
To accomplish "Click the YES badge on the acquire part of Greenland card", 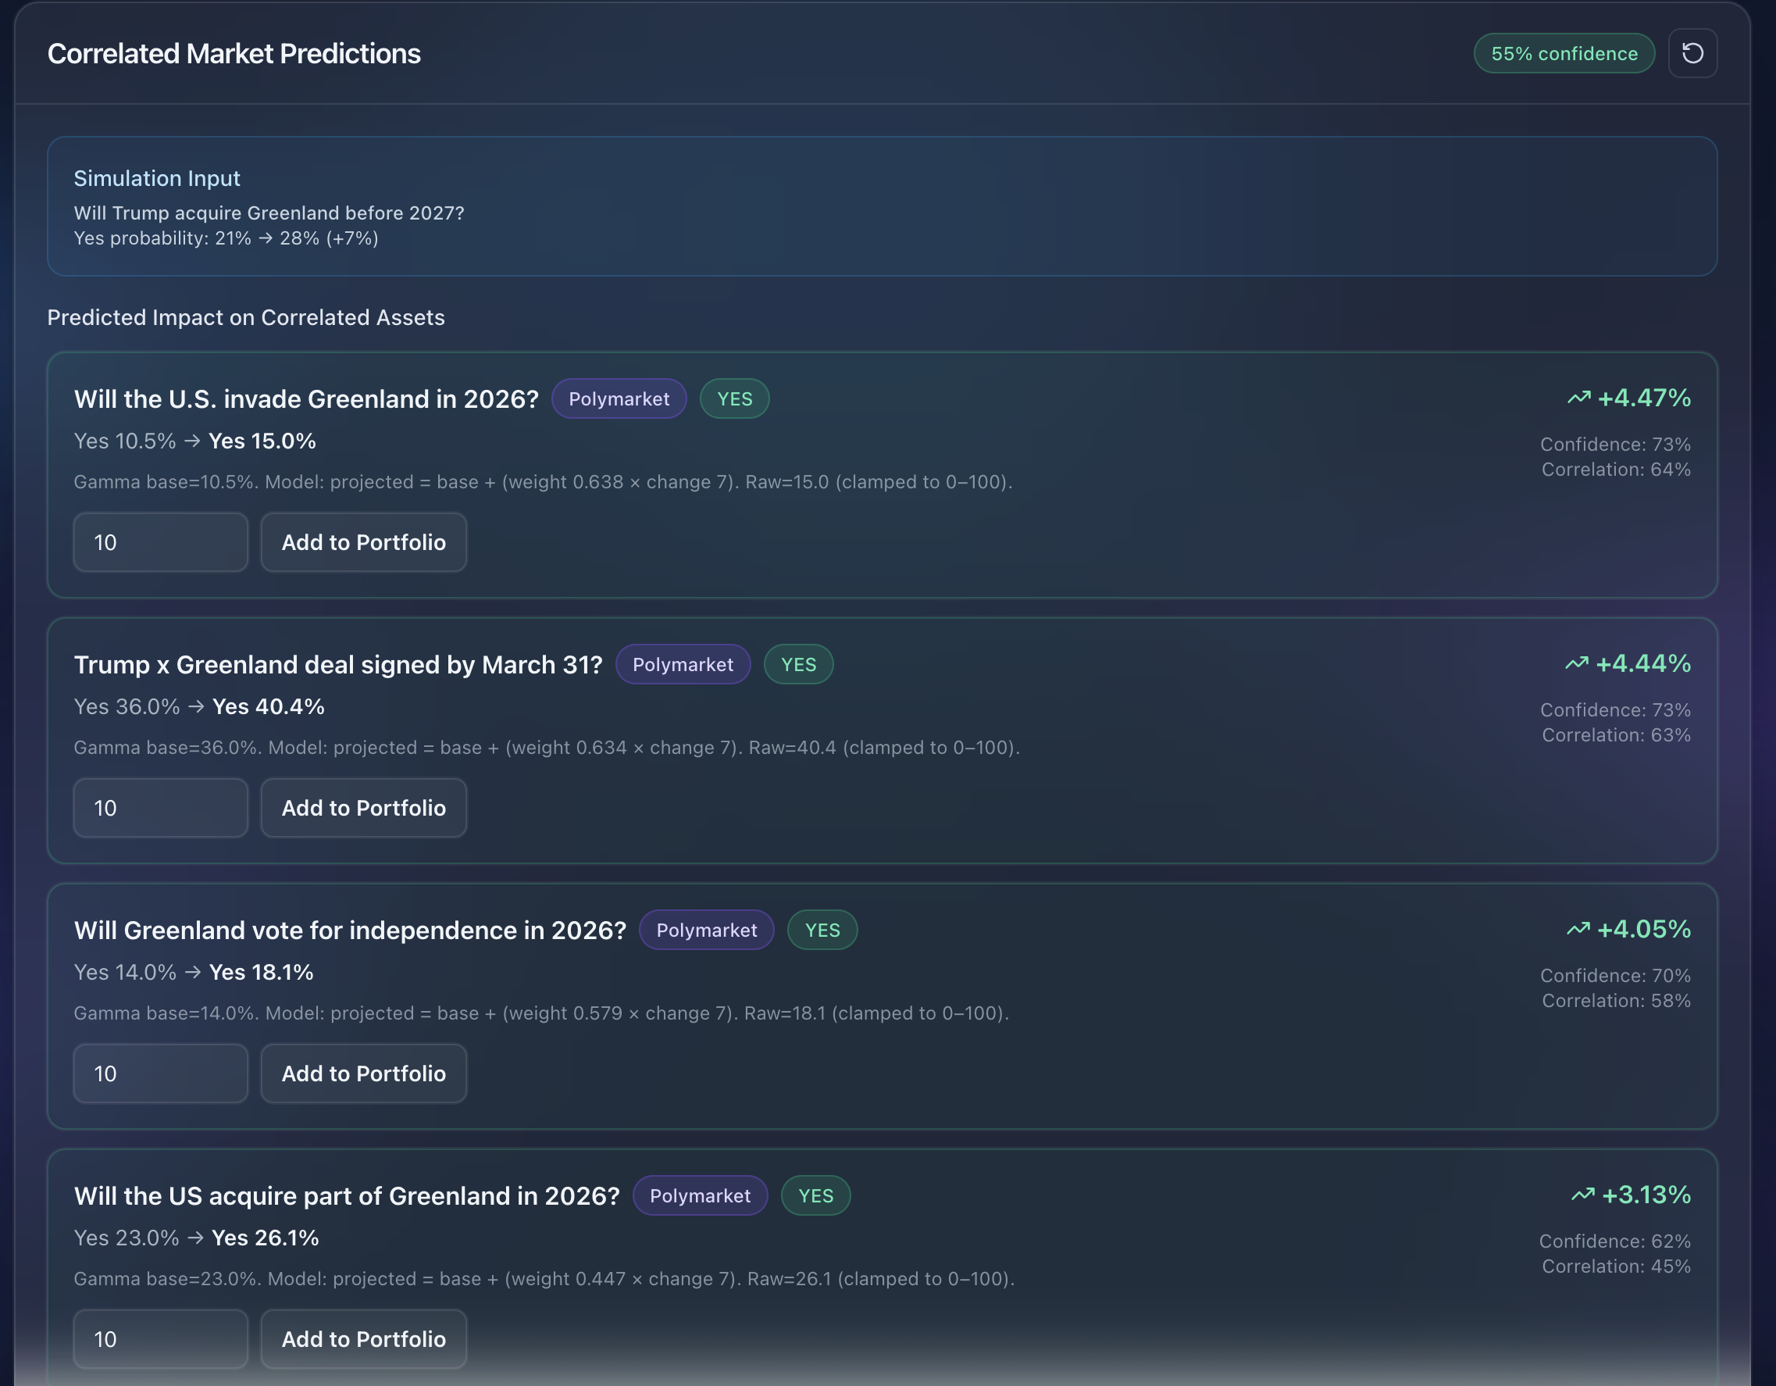I will (815, 1195).
